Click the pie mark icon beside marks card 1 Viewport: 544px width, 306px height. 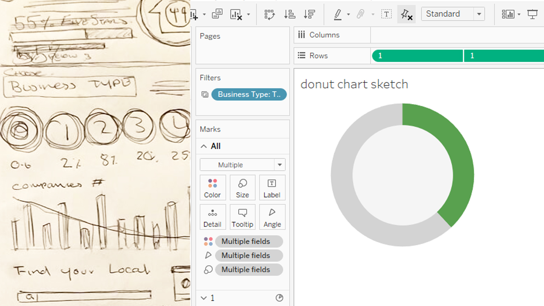[x=279, y=298]
